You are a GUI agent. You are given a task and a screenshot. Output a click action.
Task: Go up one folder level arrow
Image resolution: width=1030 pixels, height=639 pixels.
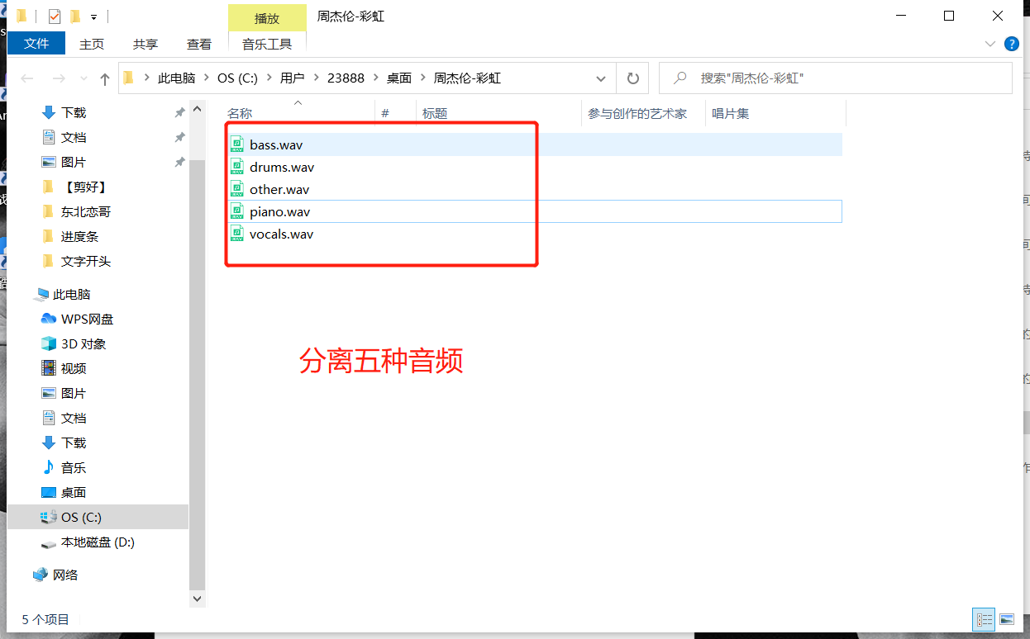click(104, 78)
